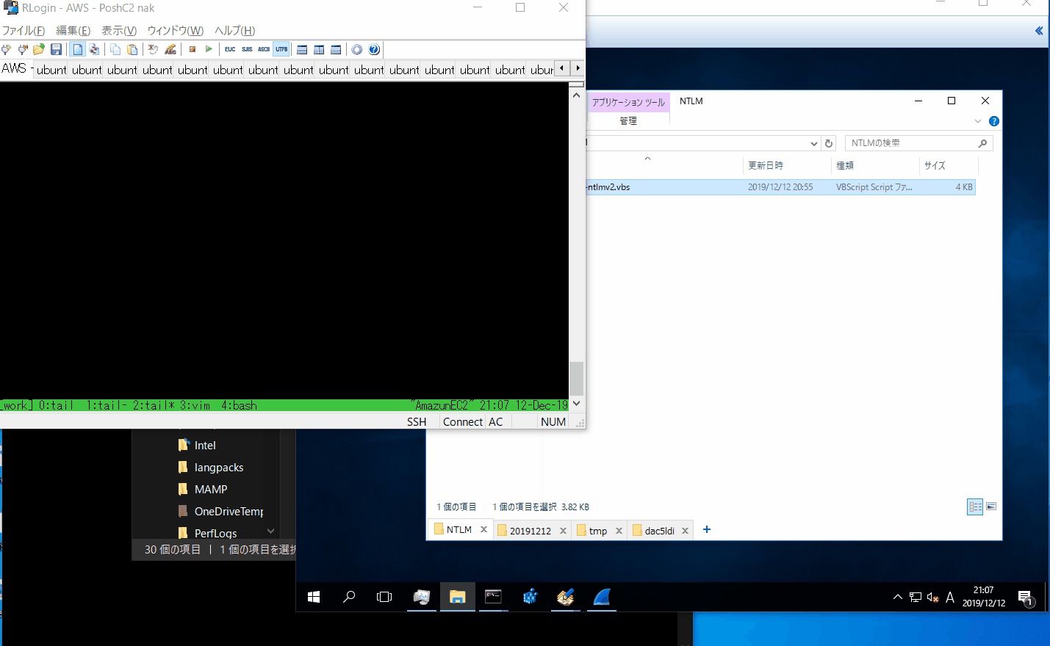Split pane horizontally with the rows icon

tap(302, 49)
